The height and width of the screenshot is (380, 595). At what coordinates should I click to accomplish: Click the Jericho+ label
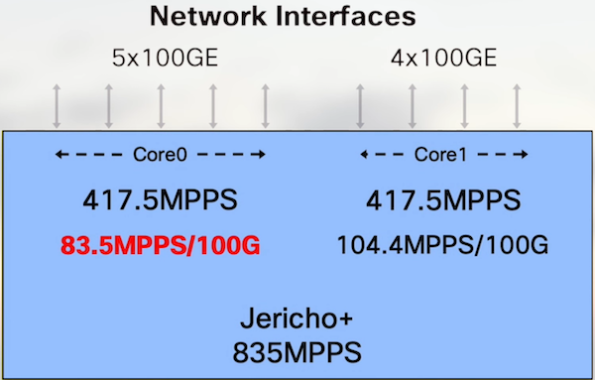297,318
